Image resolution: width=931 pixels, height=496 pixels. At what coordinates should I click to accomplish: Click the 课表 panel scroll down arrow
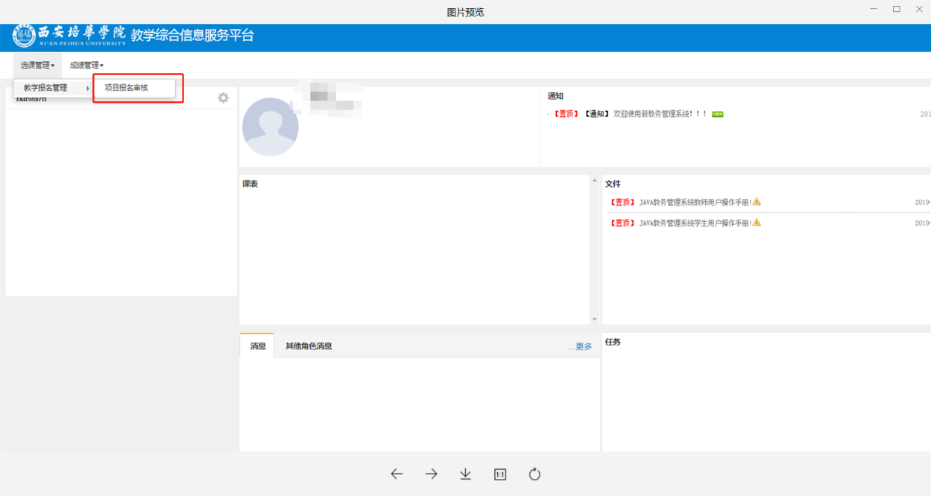click(594, 319)
